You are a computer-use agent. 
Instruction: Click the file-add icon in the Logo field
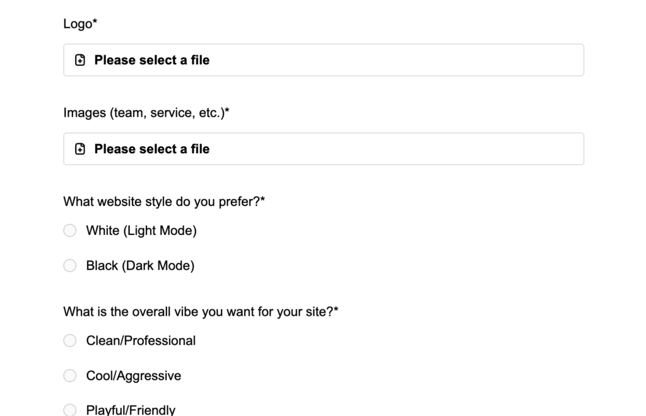80,61
